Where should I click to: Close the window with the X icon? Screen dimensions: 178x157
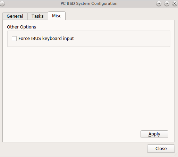175,4
